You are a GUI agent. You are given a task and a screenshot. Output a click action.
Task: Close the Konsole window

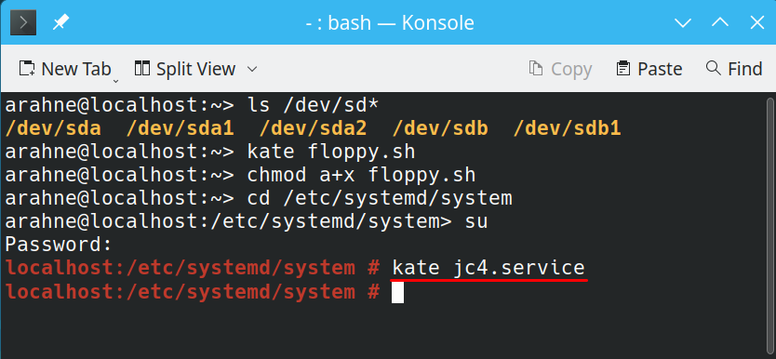[757, 22]
